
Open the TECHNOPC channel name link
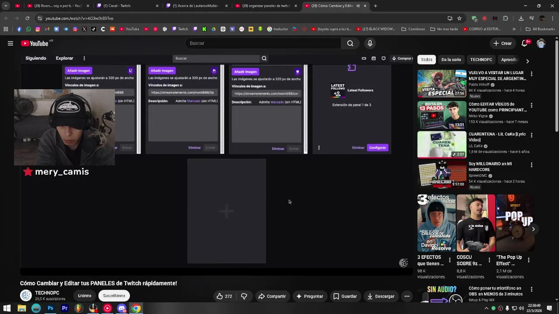click(47, 293)
